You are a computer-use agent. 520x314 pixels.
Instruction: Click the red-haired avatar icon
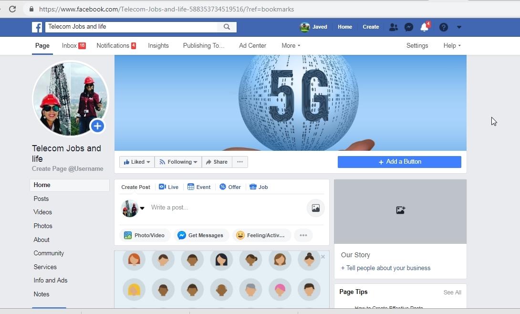[x=134, y=259]
